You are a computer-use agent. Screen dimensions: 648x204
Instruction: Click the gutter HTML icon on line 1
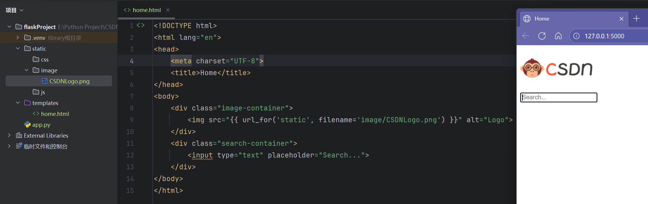pyautogui.click(x=141, y=25)
